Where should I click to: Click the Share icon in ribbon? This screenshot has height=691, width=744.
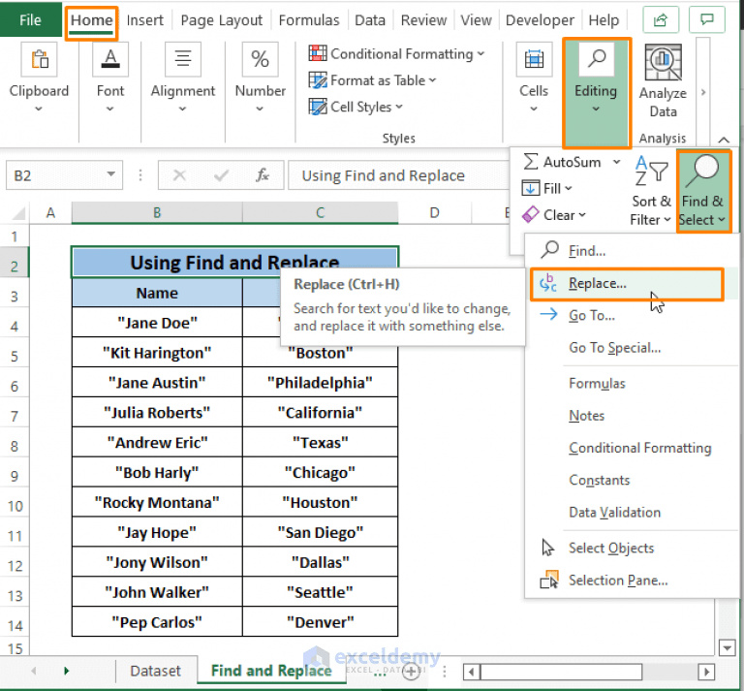pos(660,20)
